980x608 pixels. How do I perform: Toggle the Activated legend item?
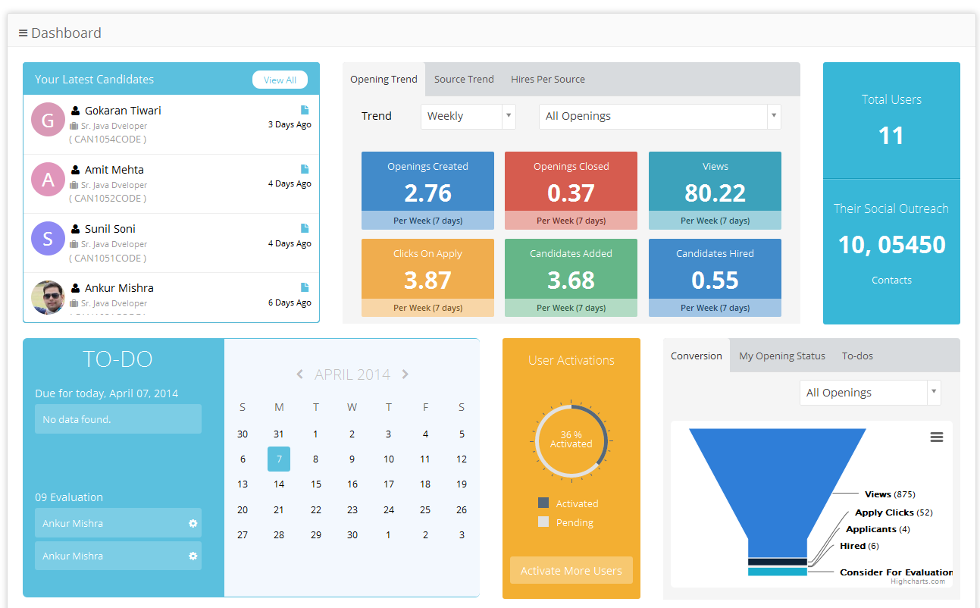point(568,503)
